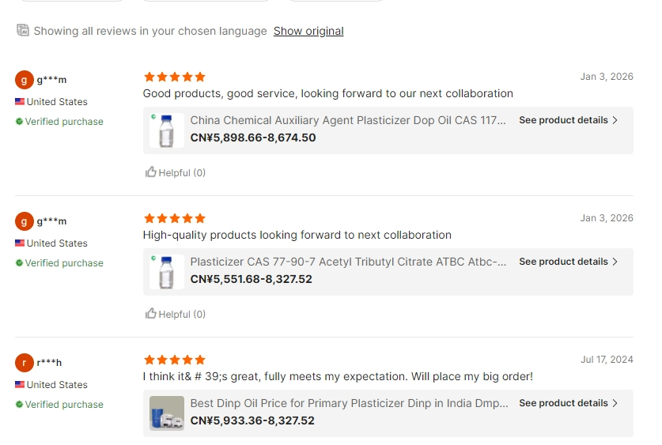The width and height of the screenshot is (662, 445).
Task: Click first g***m reviewer avatar
Action: tap(25, 80)
